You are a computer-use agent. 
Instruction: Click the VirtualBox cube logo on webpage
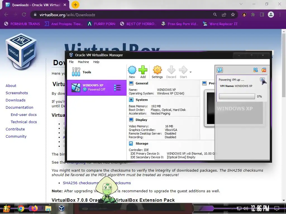[x=21, y=51]
